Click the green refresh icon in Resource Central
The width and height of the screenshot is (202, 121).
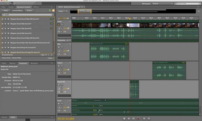[50, 11]
